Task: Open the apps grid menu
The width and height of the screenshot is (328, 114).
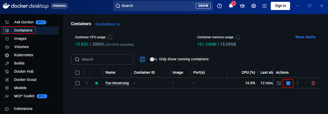Action: [264, 6]
